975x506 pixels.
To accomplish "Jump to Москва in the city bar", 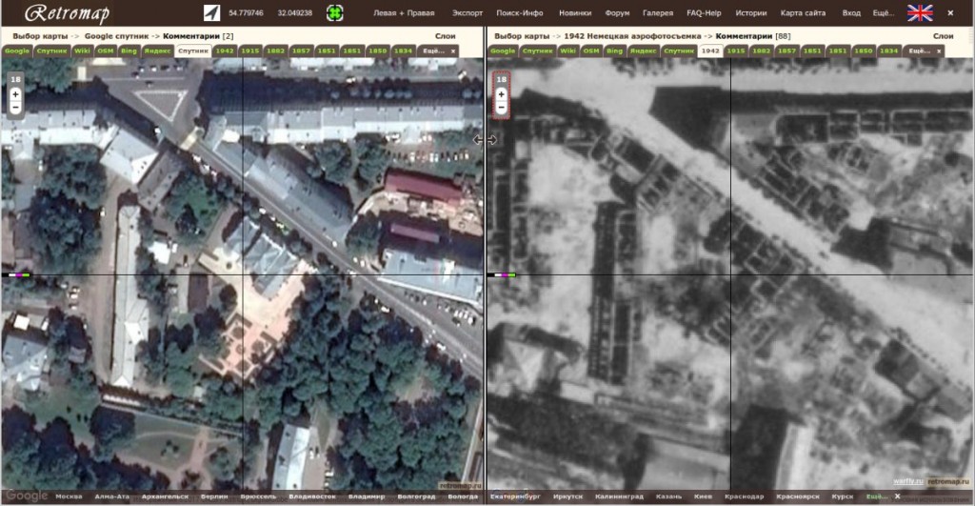I will [69, 496].
